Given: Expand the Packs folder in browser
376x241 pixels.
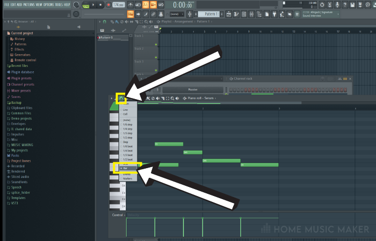Looking at the screenshot, I should coord(12,155).
